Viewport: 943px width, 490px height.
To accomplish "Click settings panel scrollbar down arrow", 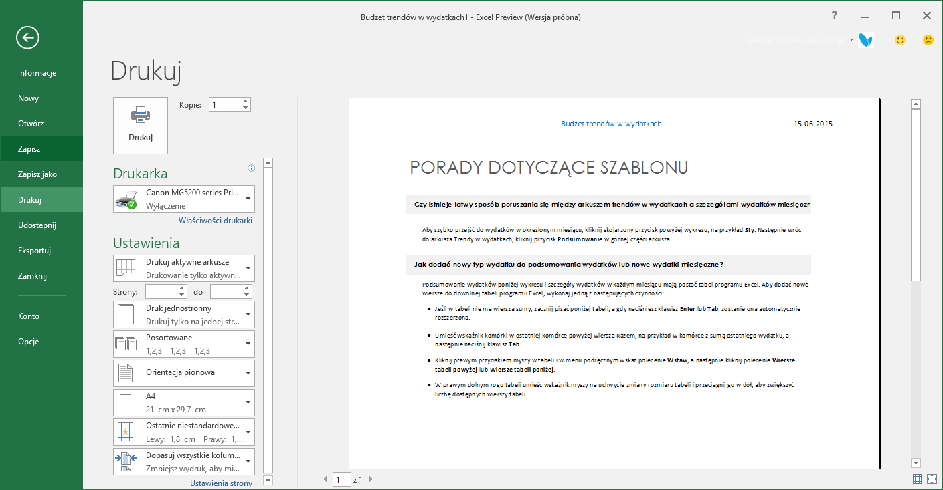I will pos(268,480).
